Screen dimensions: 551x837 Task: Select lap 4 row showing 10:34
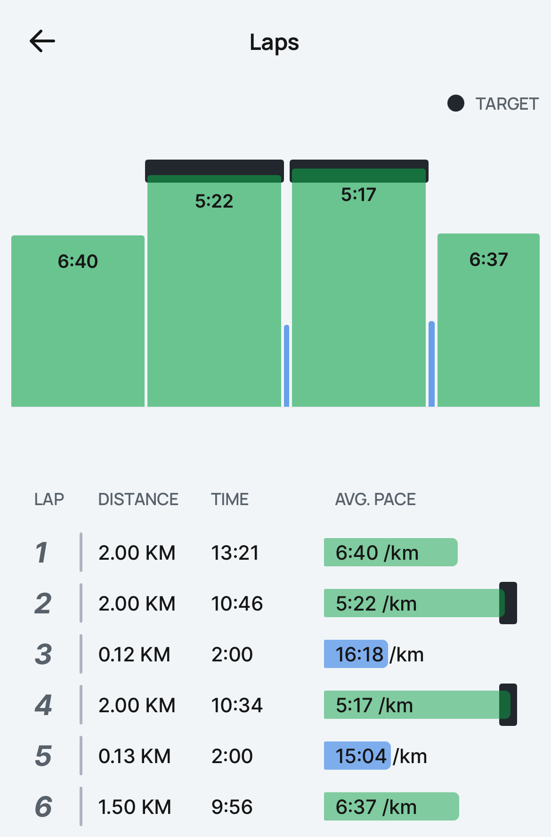(275, 705)
